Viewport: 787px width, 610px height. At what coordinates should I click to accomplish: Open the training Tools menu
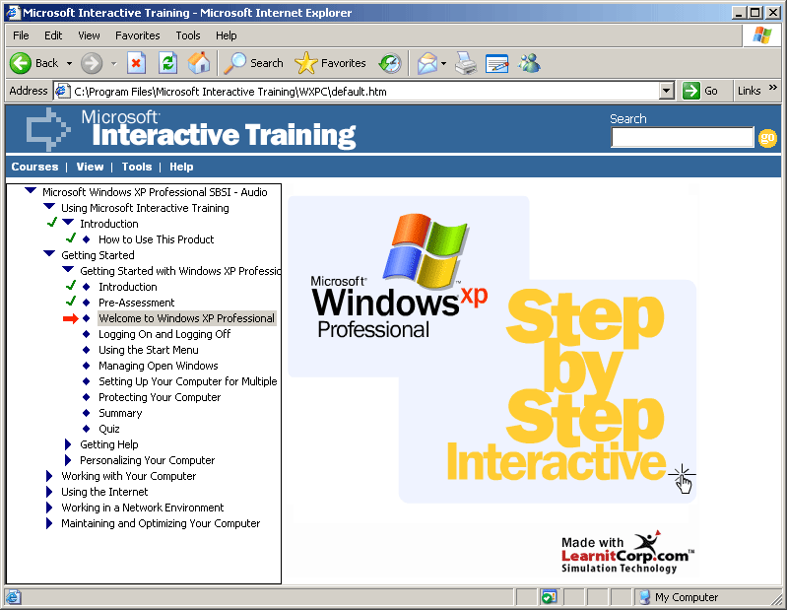[x=137, y=167]
